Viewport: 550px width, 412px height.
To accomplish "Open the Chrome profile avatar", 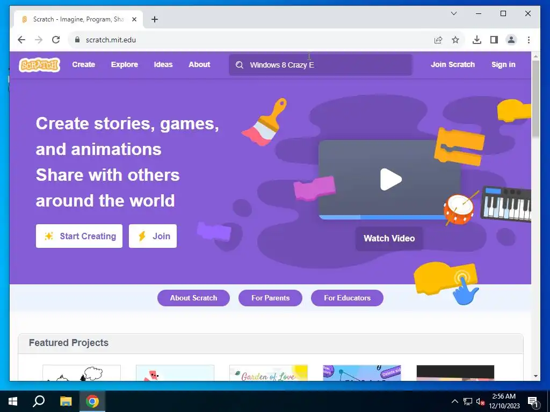I will click(511, 40).
